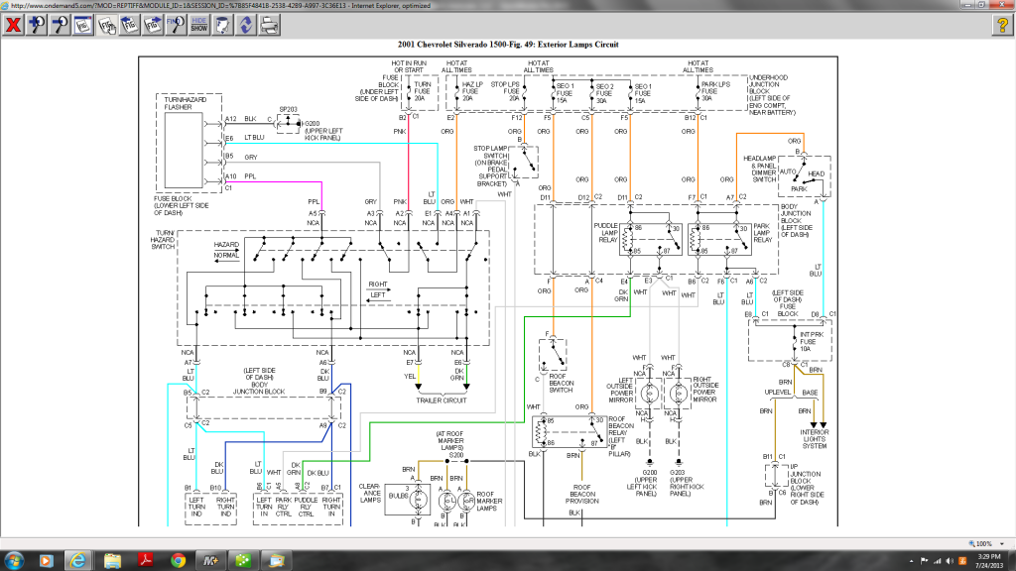Click the 100% zoom indicator
Image resolution: width=1016 pixels, height=571 pixels.
click(980, 544)
